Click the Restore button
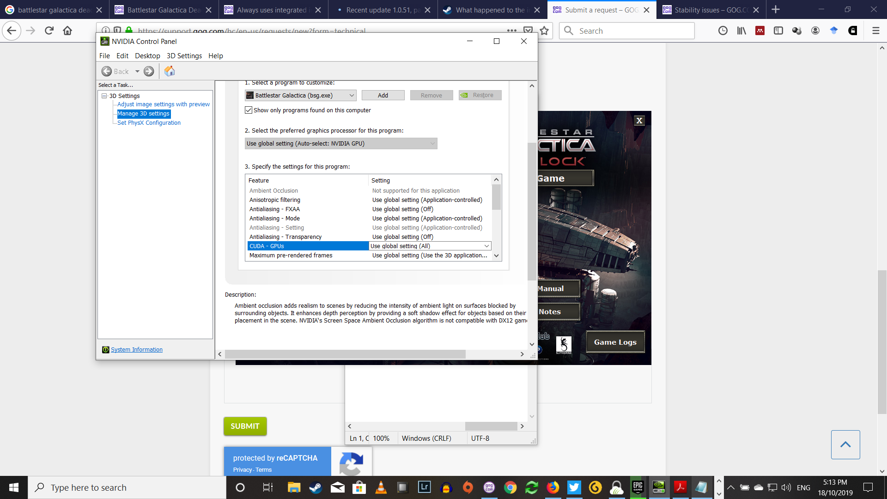This screenshot has width=887, height=499. click(480, 95)
